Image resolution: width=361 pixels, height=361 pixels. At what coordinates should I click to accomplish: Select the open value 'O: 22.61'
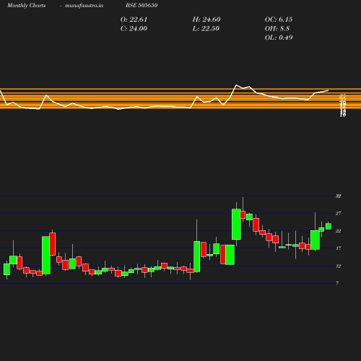tap(134, 19)
